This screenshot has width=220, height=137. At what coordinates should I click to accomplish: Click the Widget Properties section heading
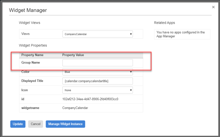pyautogui.click(x=33, y=45)
